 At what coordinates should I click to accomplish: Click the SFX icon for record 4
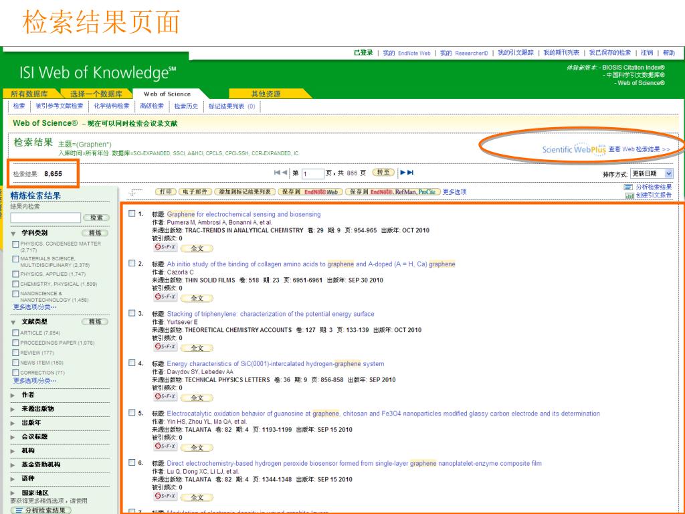click(x=165, y=397)
